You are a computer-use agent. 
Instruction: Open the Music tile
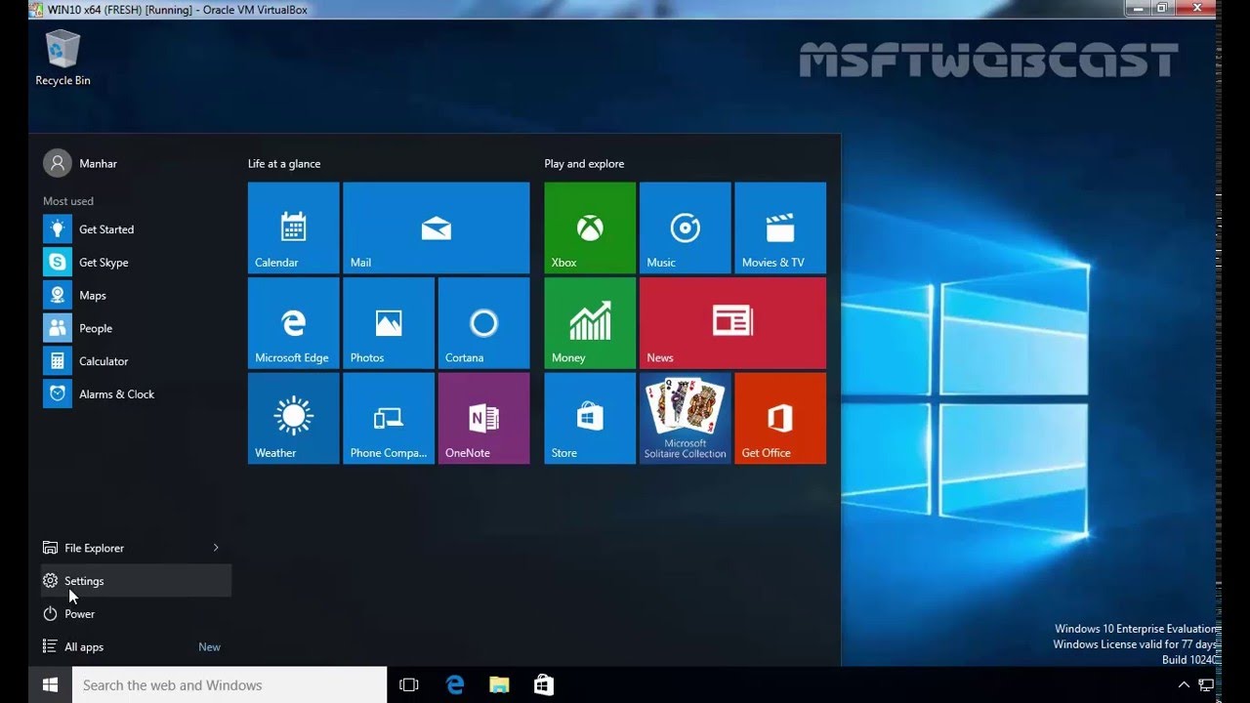click(685, 227)
